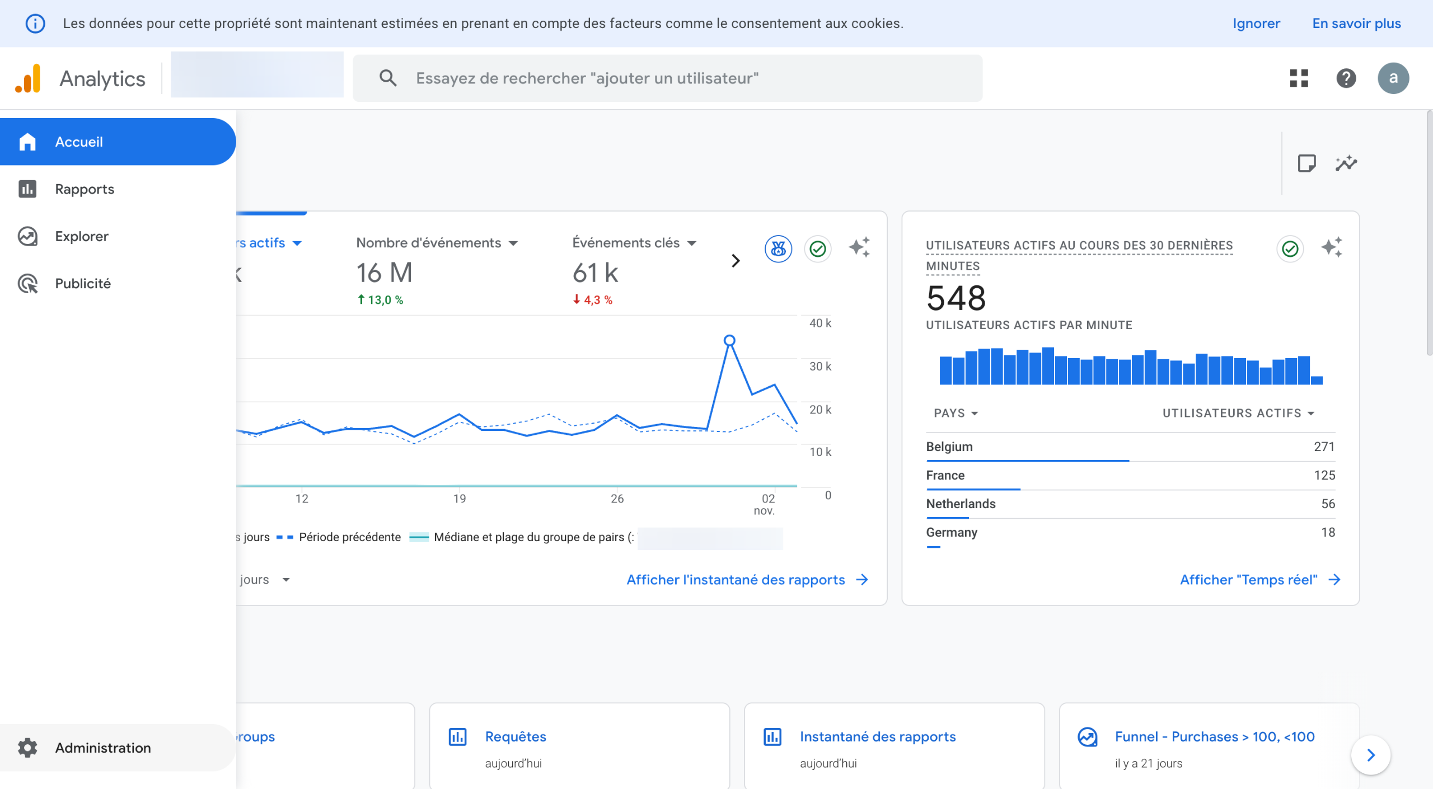This screenshot has width=1433, height=789.
Task: Click the sparkle insights icon on realtime card
Action: coord(1331,247)
